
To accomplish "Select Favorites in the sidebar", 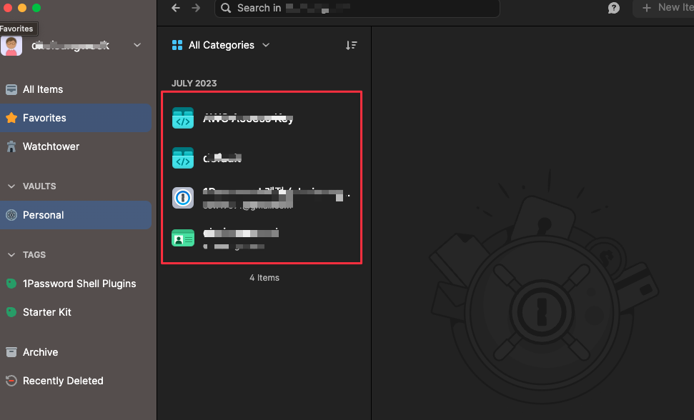I will tap(76, 118).
